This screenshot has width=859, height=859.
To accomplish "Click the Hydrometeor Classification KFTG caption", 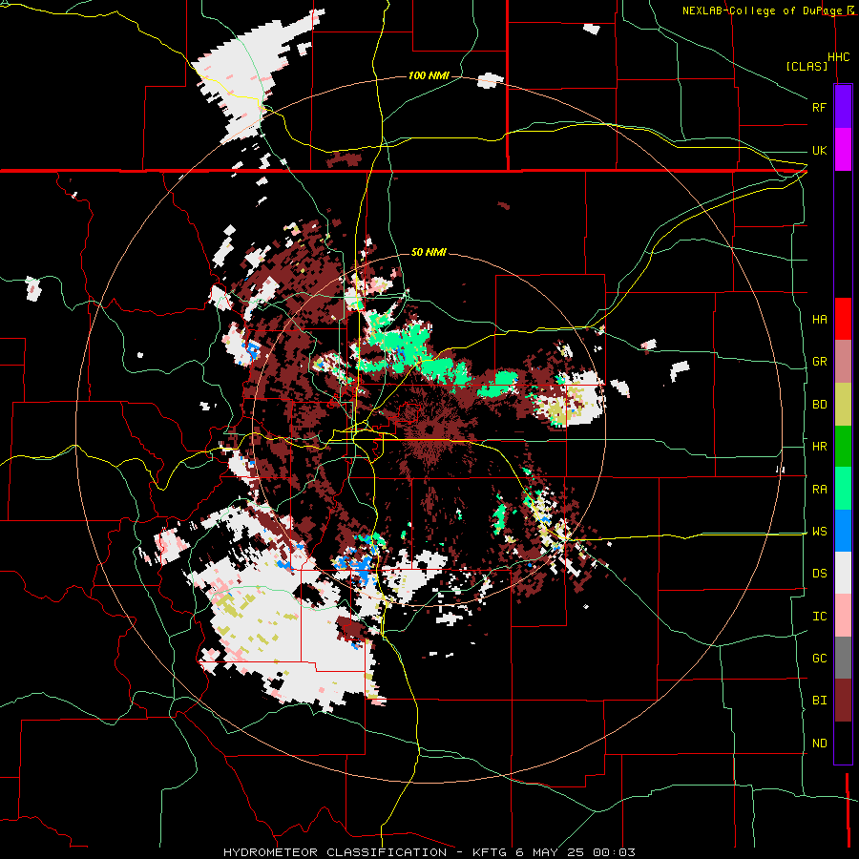I will [x=429, y=852].
